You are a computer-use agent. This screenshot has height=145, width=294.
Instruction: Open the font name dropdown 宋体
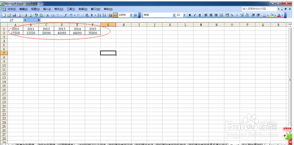[x=174, y=15]
